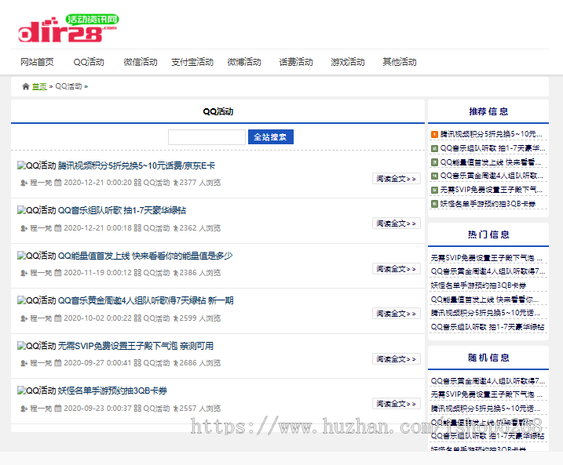Click the rank 3 badge in recommended list
The width and height of the screenshot is (563, 465).
point(434,162)
